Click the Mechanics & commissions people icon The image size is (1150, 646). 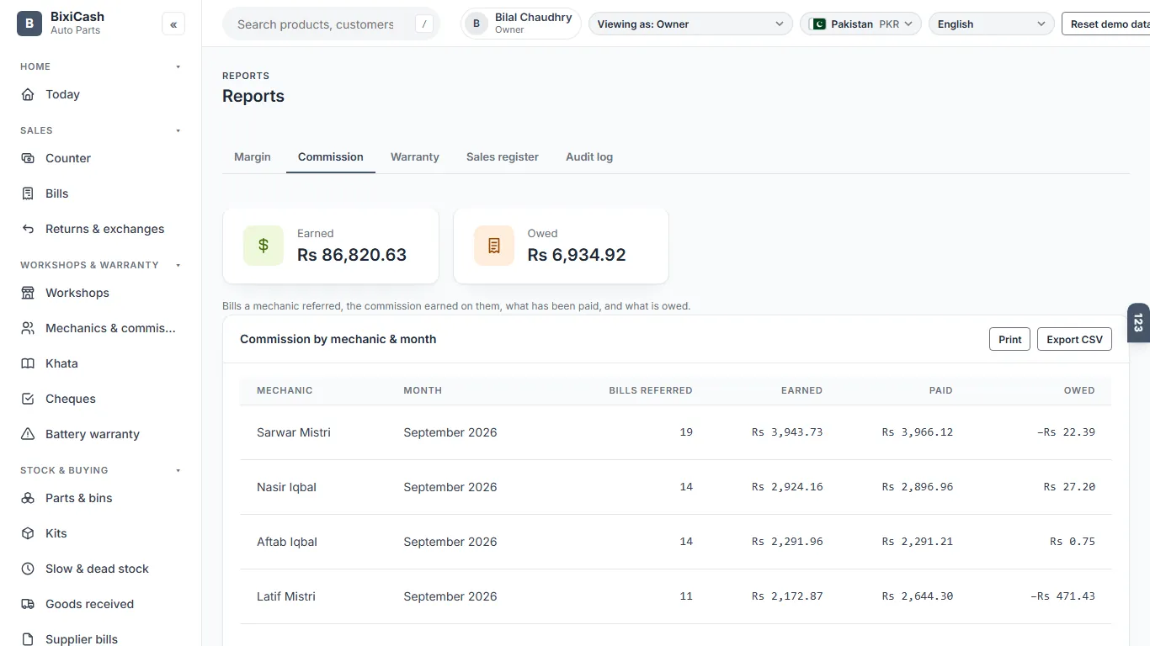[x=28, y=328]
